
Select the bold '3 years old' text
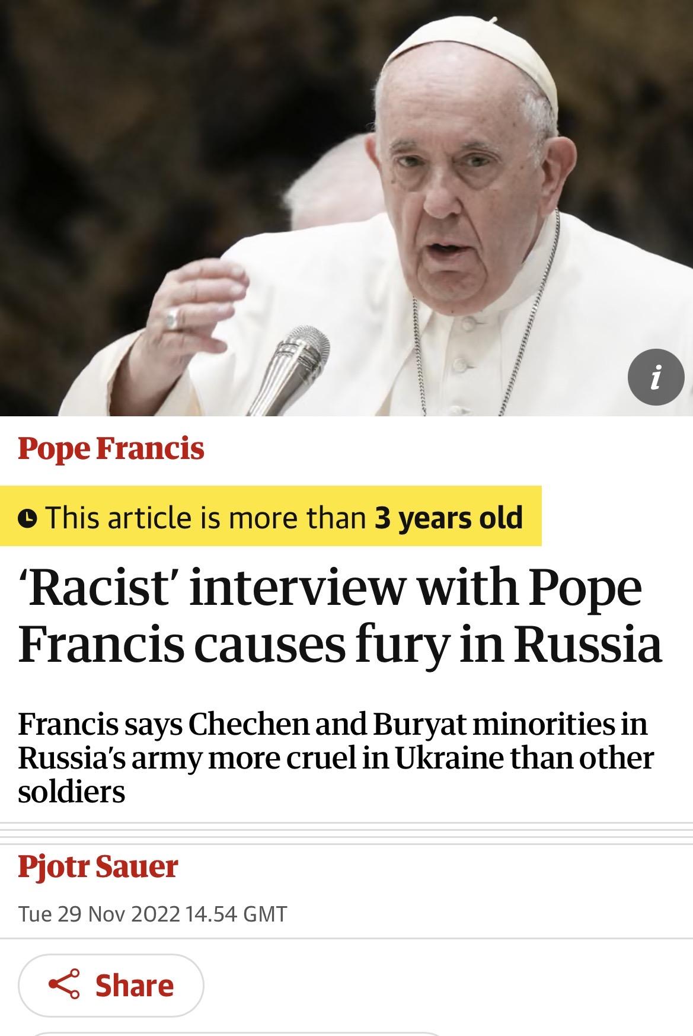tap(449, 517)
